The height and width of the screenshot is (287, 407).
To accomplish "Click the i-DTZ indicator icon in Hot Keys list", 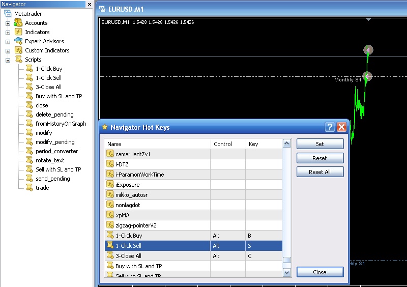I will (110, 164).
